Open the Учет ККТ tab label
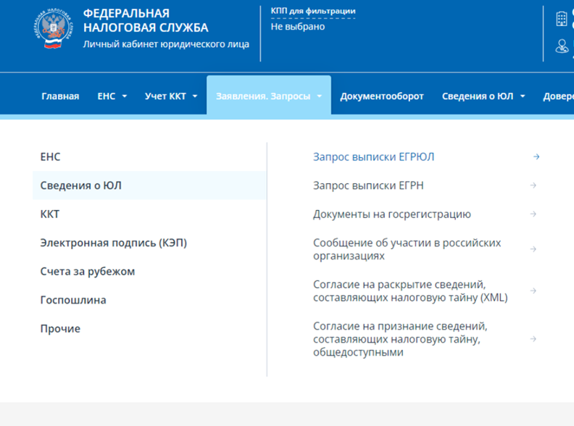The width and height of the screenshot is (574, 426). [x=165, y=96]
